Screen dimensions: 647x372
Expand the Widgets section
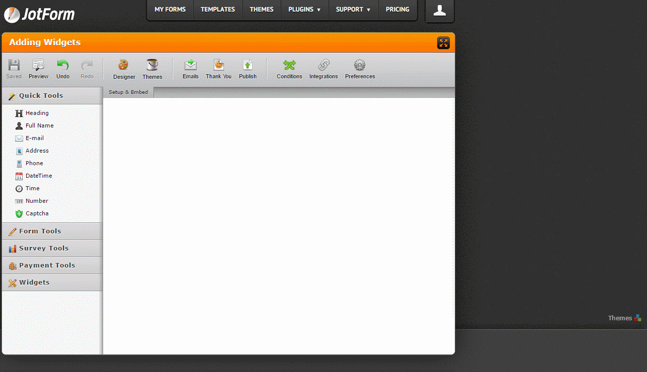52,283
